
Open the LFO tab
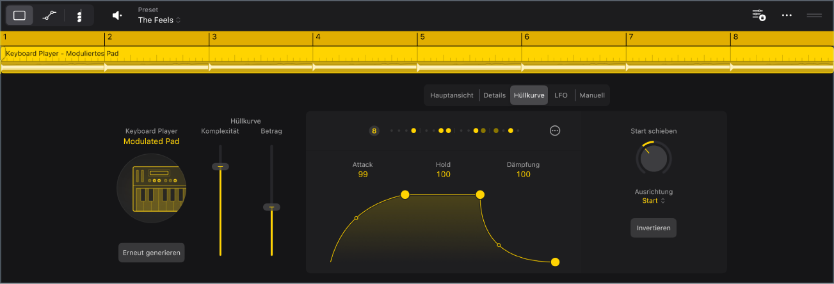(x=561, y=95)
